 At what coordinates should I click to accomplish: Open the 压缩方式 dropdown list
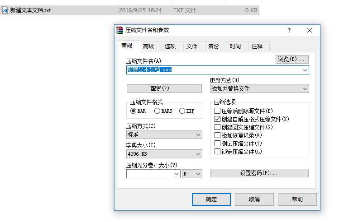pos(164,135)
